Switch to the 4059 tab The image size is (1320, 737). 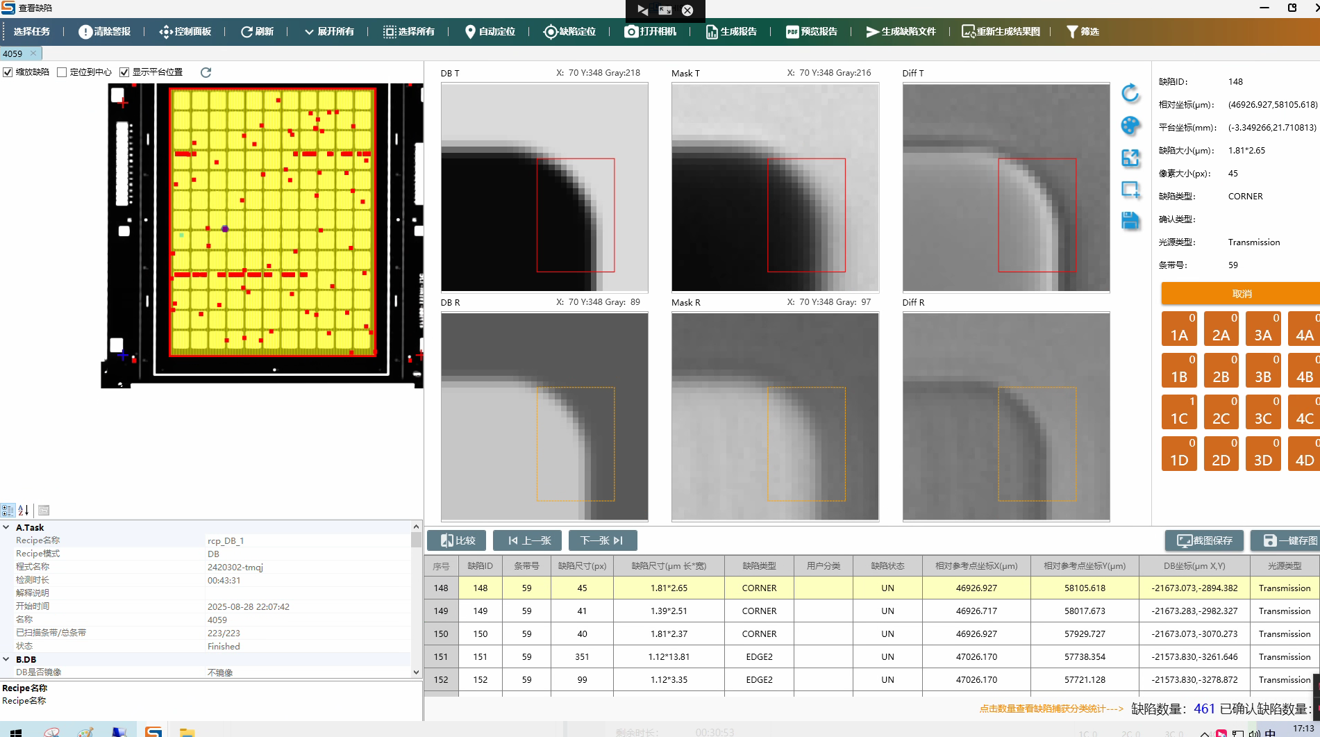tap(13, 53)
